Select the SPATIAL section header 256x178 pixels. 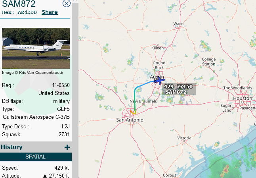(36, 157)
